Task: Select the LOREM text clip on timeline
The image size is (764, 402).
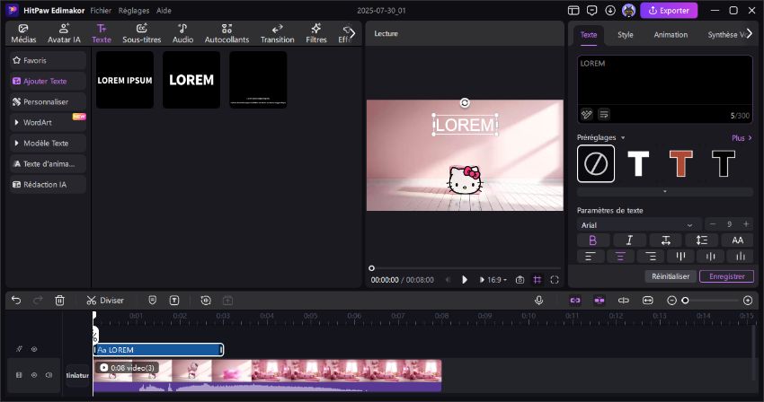Action: tap(158, 349)
